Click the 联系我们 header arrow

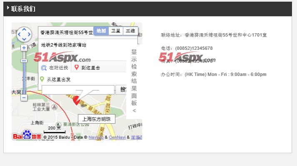click(x=8, y=8)
